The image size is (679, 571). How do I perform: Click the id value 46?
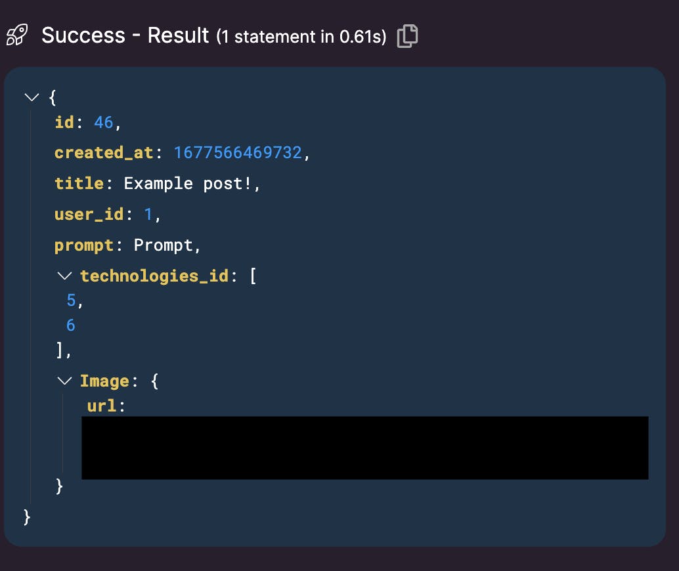[x=103, y=122]
